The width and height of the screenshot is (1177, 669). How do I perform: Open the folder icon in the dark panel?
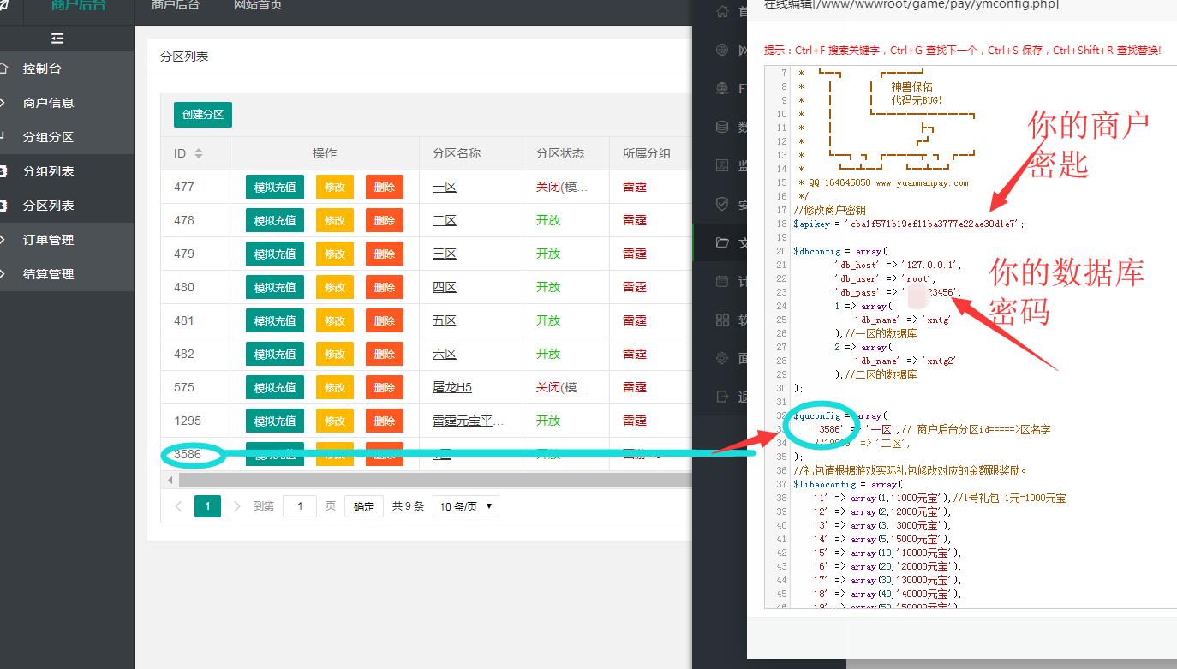click(722, 242)
